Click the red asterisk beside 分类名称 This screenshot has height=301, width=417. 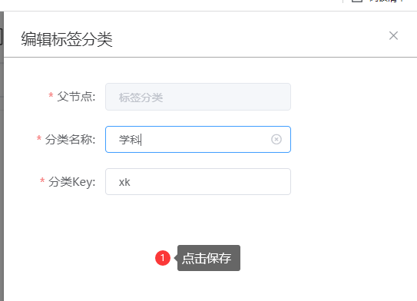click(x=39, y=138)
